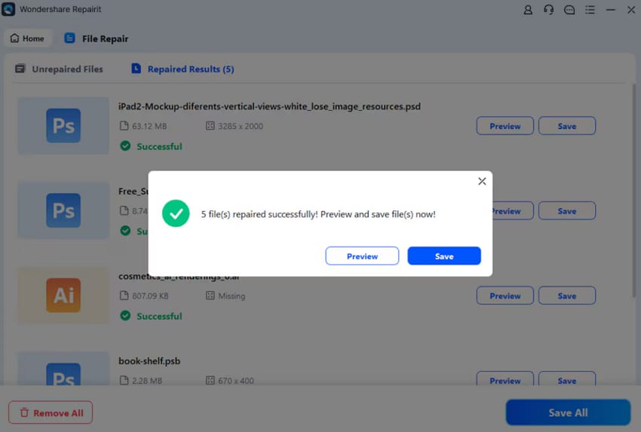
Task: Click Preview in the success dialog
Action: (362, 256)
